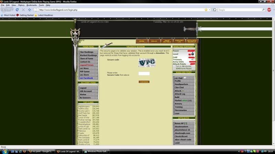This screenshot has width=275, height=154.
Task: Switch to ms paint Google taskbar button
Action: (41, 151)
